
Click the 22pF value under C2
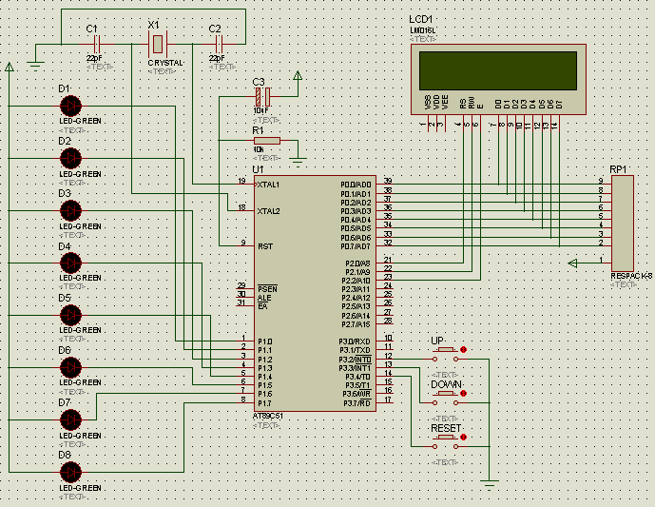(217, 58)
